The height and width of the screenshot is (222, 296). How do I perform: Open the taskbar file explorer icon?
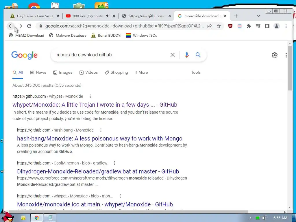pyautogui.click(x=23, y=218)
